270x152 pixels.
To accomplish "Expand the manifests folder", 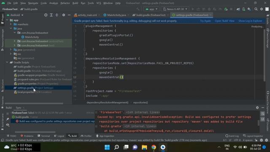I will pyautogui.click(x=11, y=24).
